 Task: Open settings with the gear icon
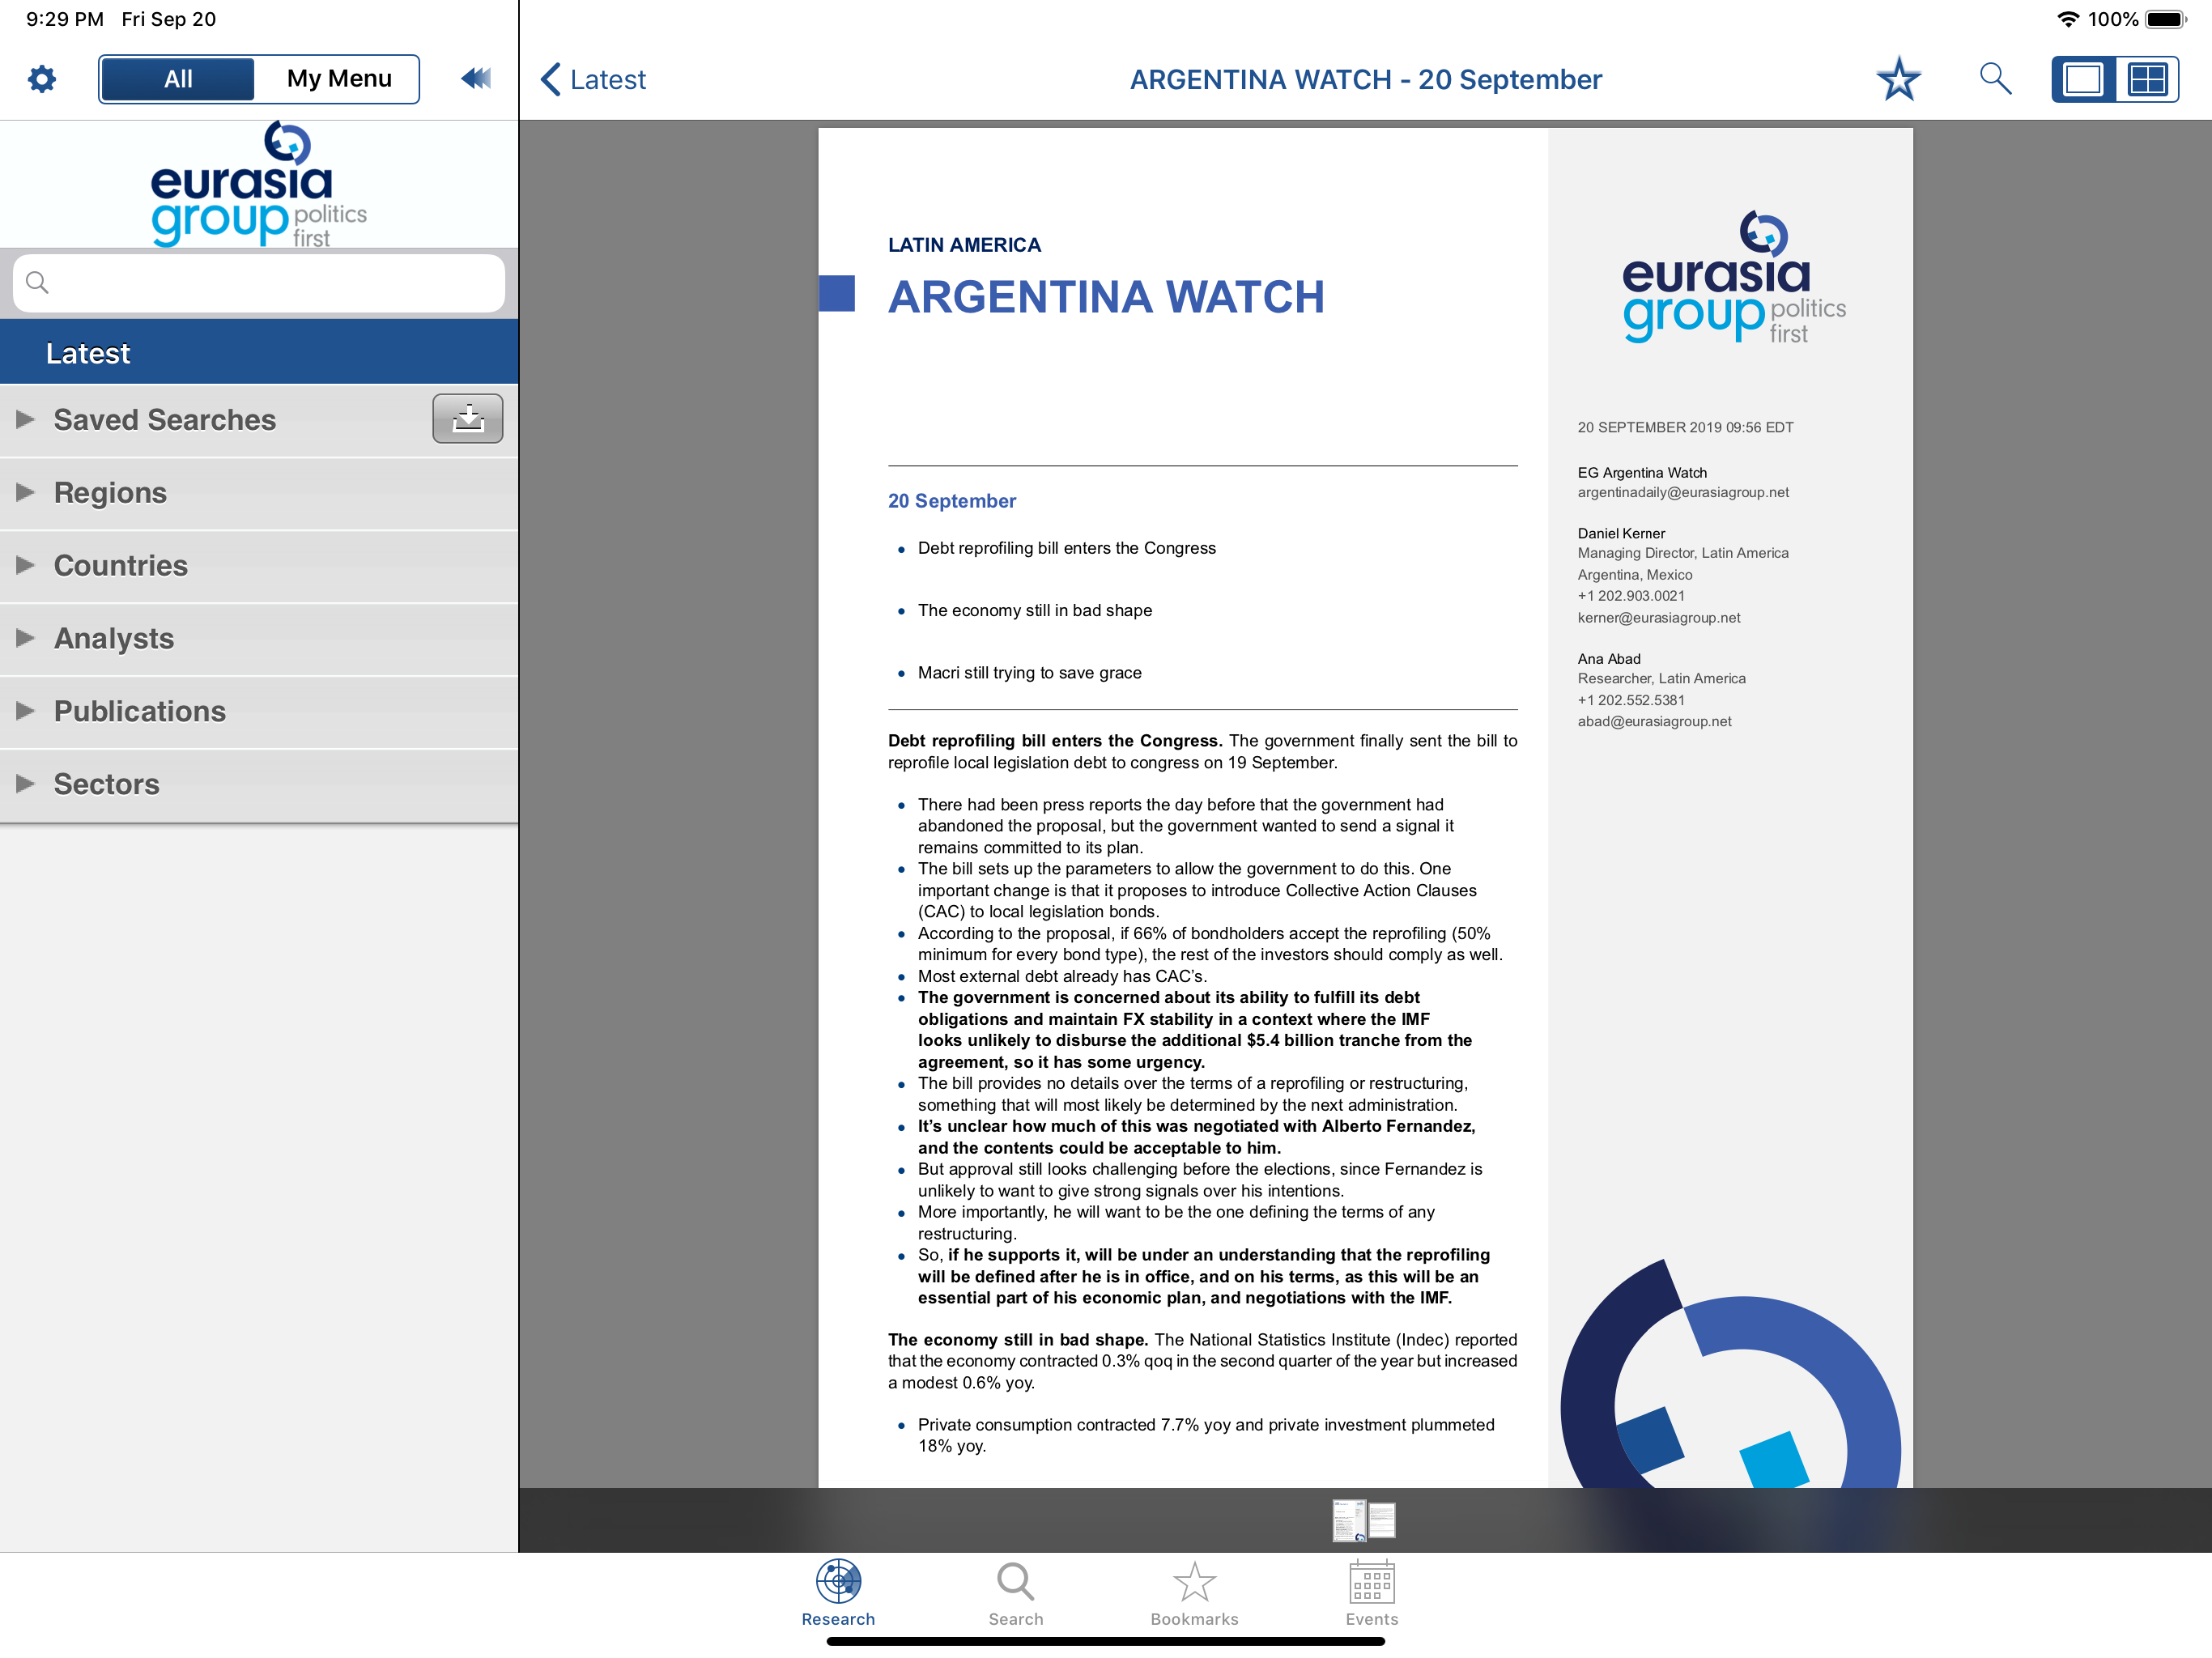point(42,79)
